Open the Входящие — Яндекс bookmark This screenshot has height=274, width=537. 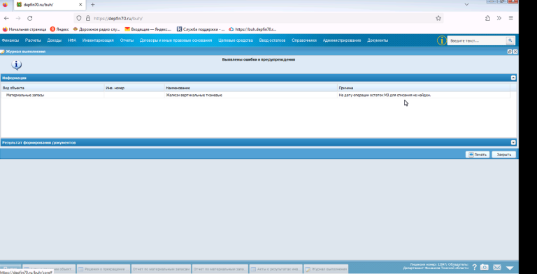pyautogui.click(x=148, y=29)
